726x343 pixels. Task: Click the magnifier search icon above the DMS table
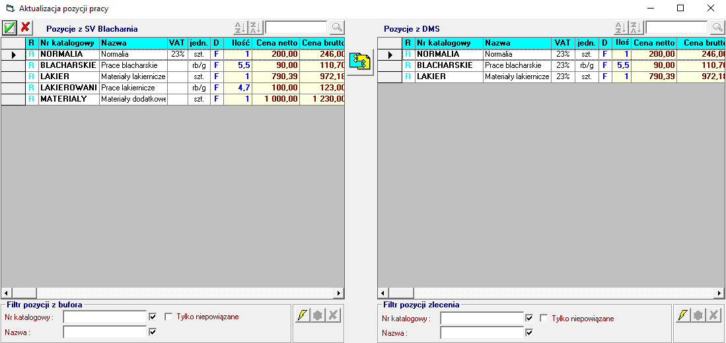pyautogui.click(x=717, y=28)
